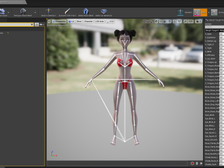Open the viewport Character menu

[x=88, y=21]
